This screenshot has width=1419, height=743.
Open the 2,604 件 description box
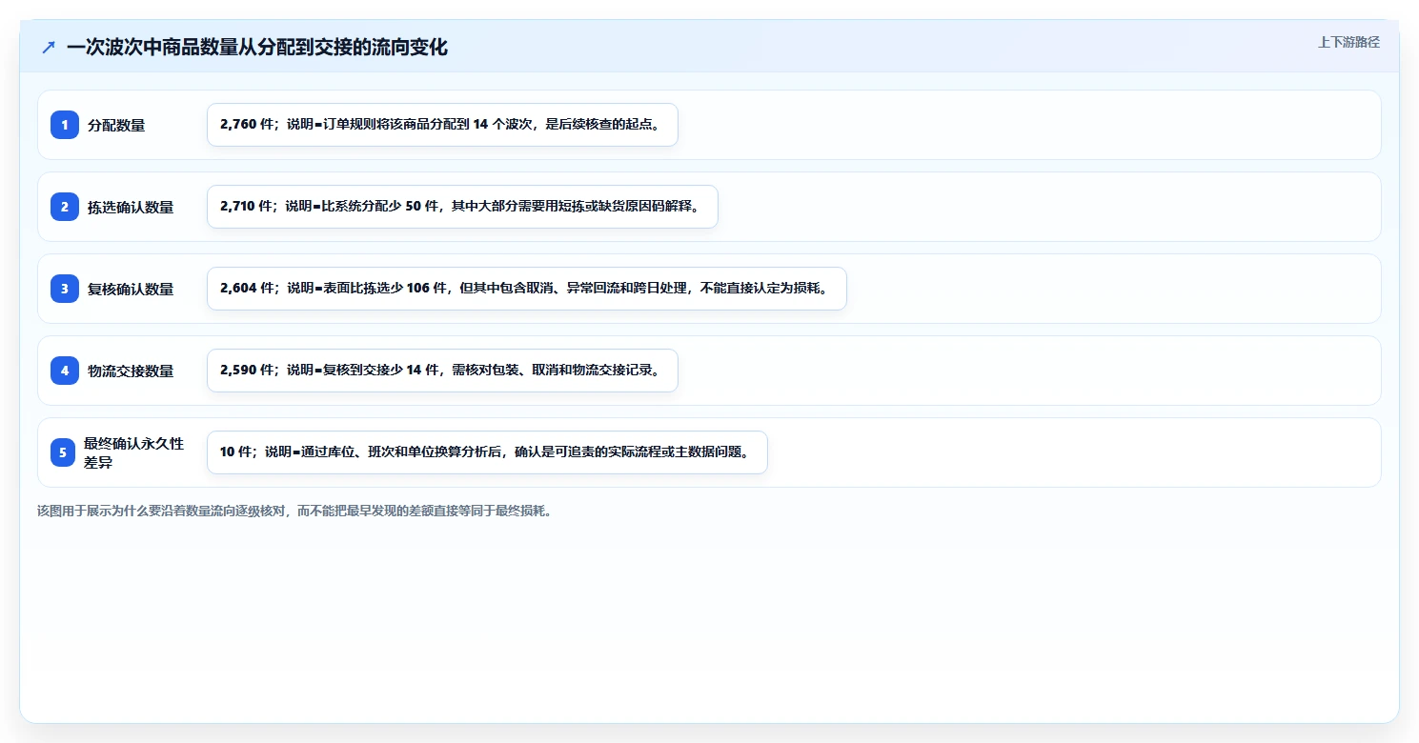click(527, 289)
